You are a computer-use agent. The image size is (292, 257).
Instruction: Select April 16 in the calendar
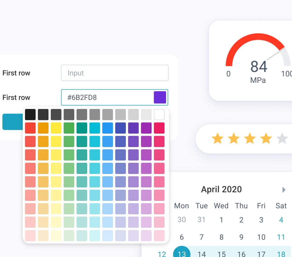[x=241, y=254]
